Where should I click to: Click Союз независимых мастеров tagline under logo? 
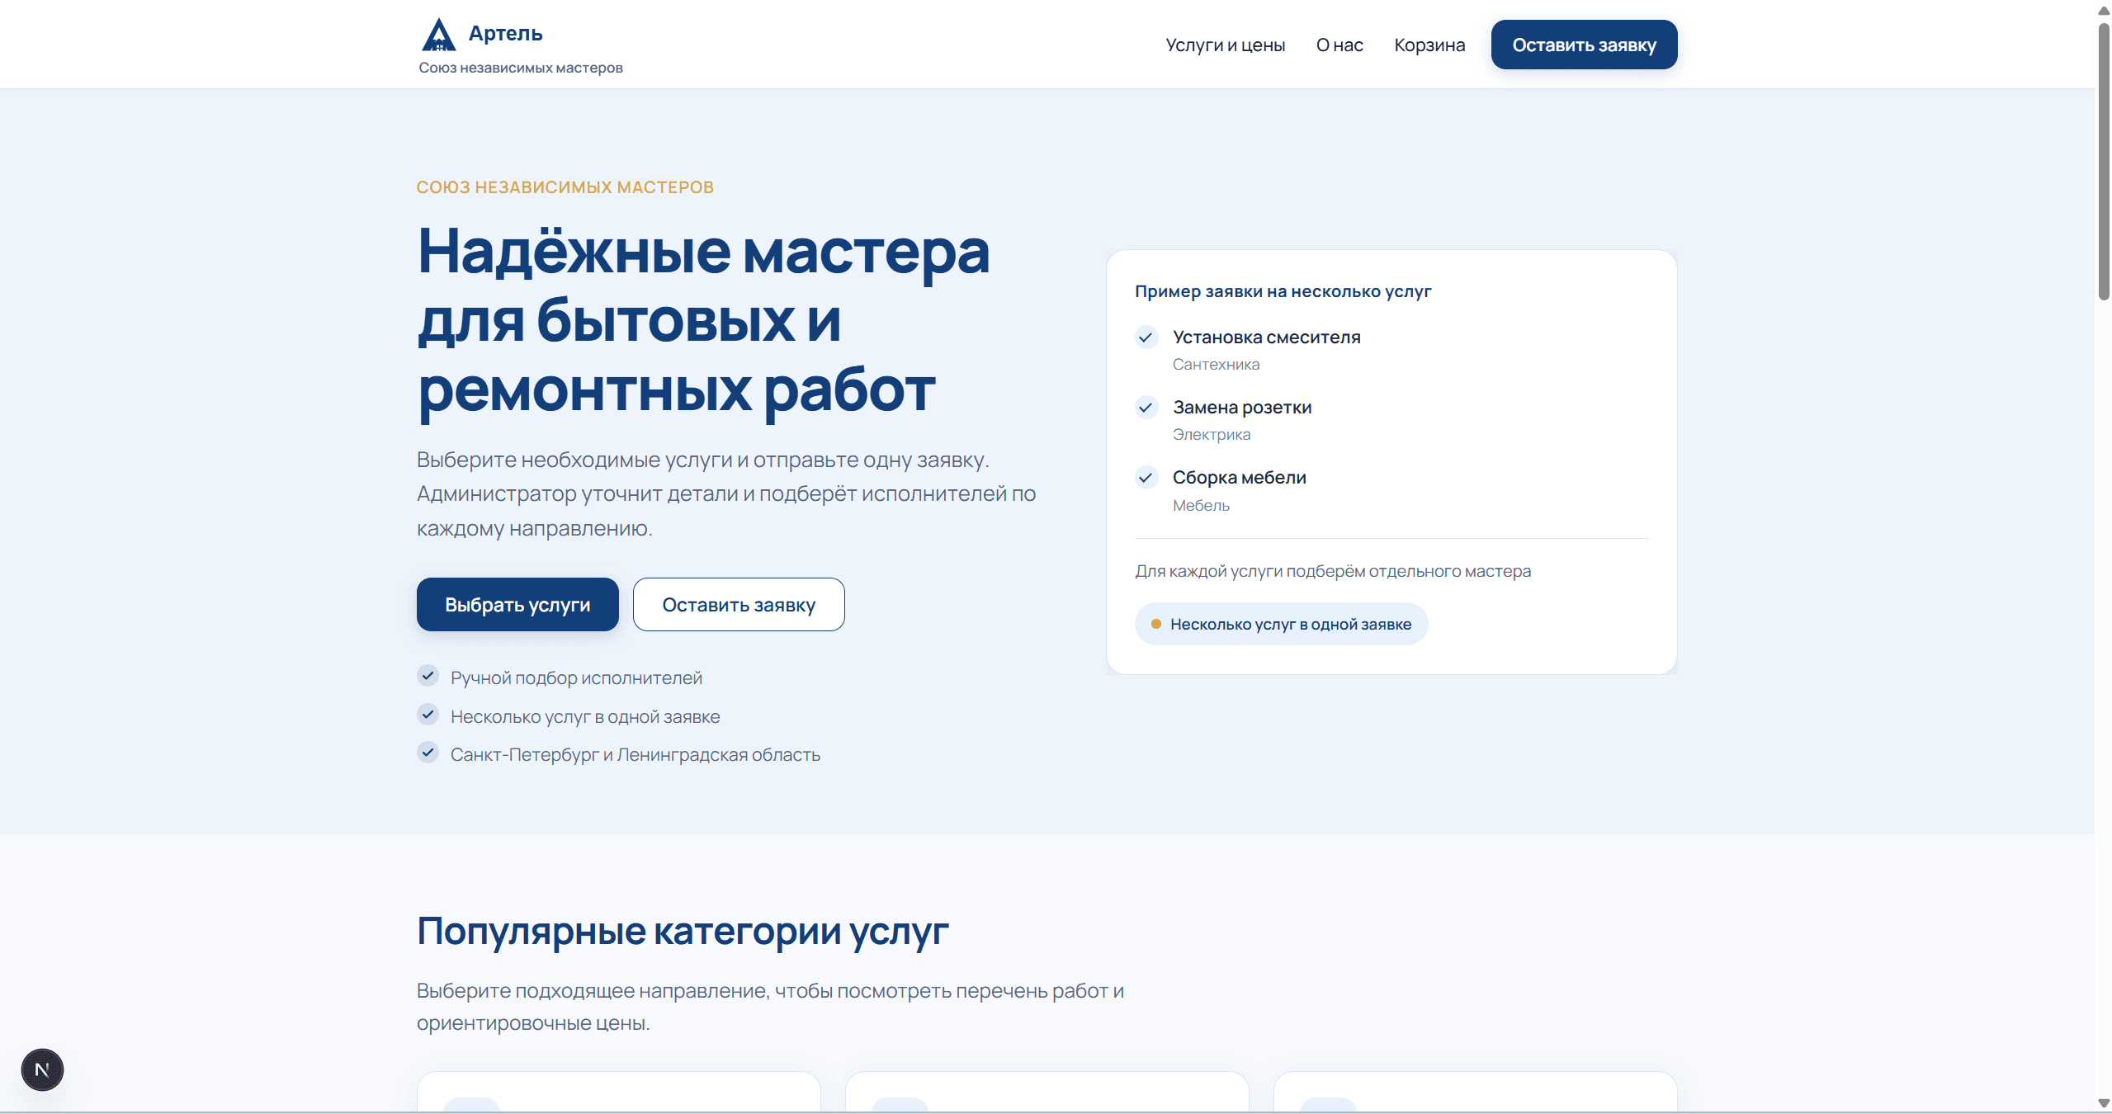click(x=521, y=68)
